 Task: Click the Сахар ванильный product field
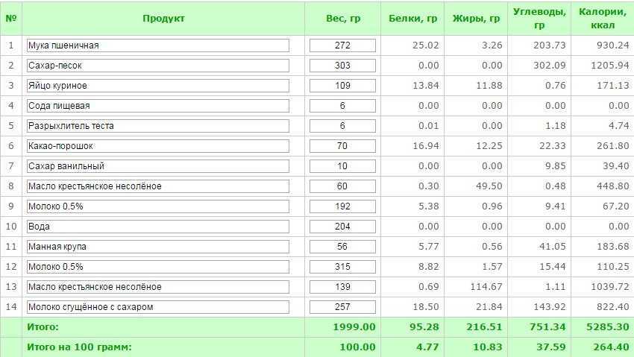(158, 166)
